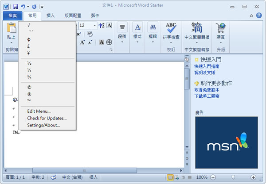Click the Undo arrow icon

[x=23, y=7]
